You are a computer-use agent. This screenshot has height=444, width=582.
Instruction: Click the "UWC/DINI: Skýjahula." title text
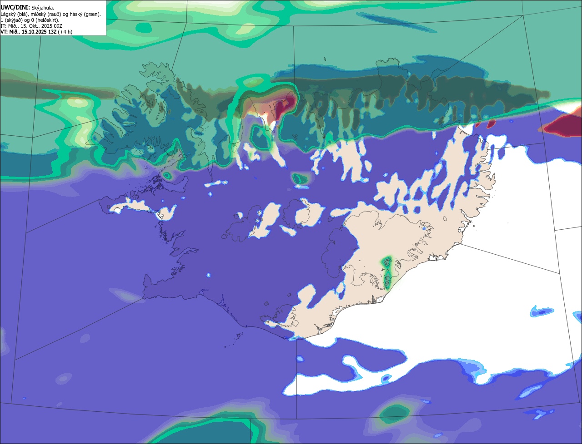(28, 8)
